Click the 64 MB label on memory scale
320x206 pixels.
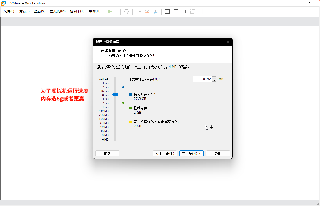[x=104, y=123]
